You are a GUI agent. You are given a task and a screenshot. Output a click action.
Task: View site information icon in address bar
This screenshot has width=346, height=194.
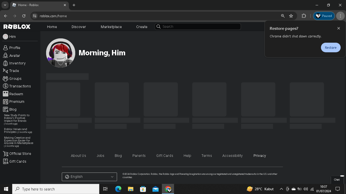click(35, 16)
